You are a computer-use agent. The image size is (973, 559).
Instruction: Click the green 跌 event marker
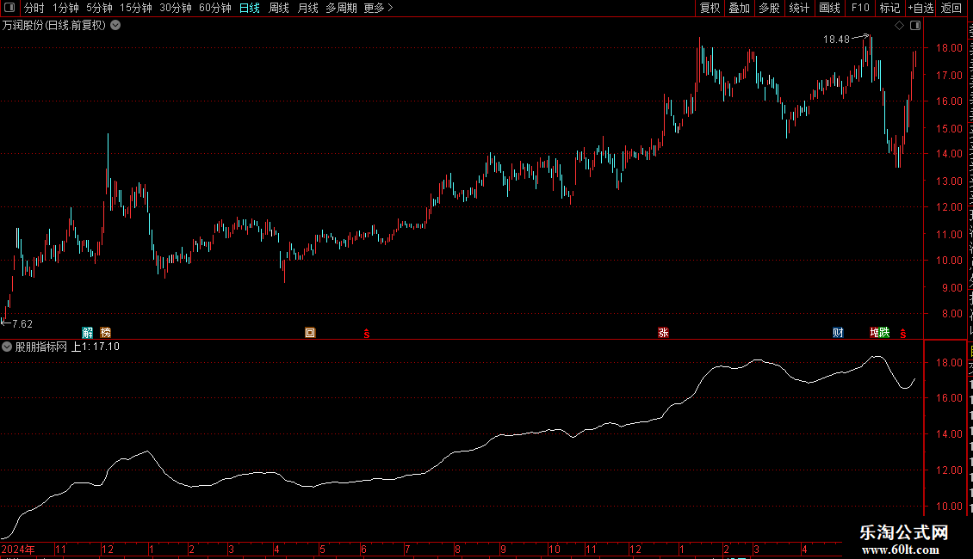pos(885,333)
